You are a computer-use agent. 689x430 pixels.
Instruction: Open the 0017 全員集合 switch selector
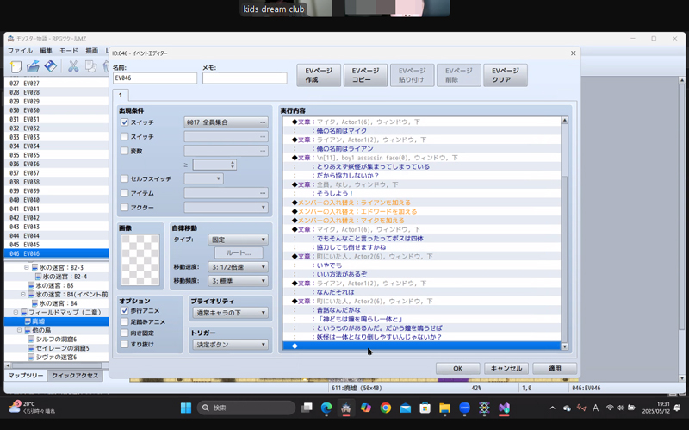226,122
